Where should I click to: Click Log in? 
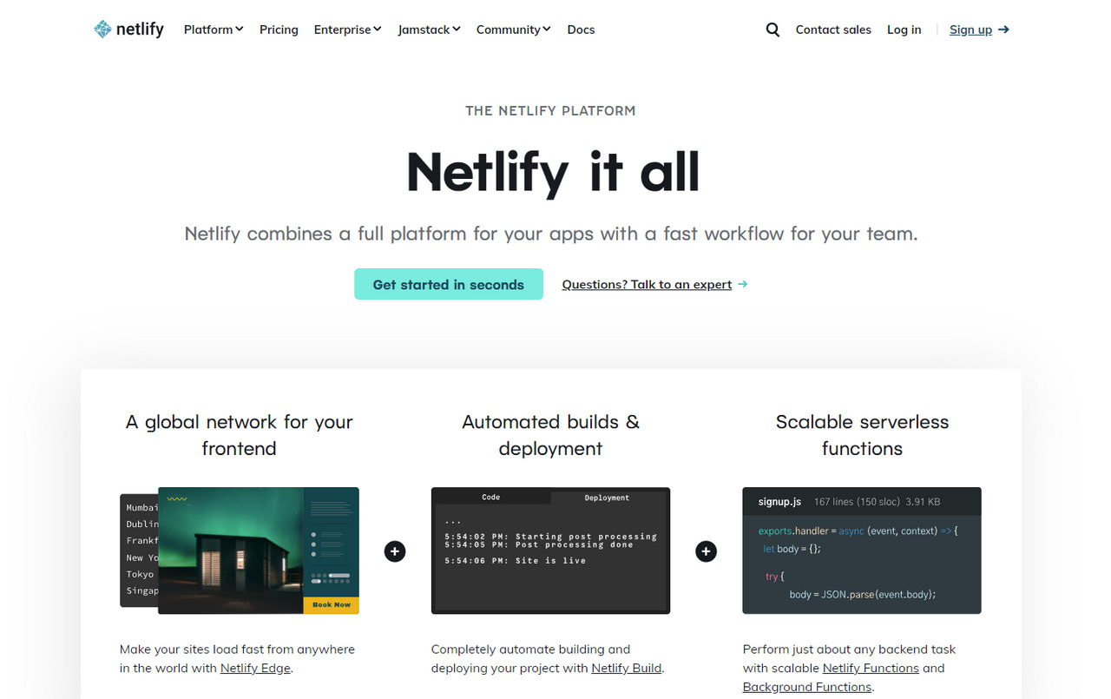[x=904, y=30]
